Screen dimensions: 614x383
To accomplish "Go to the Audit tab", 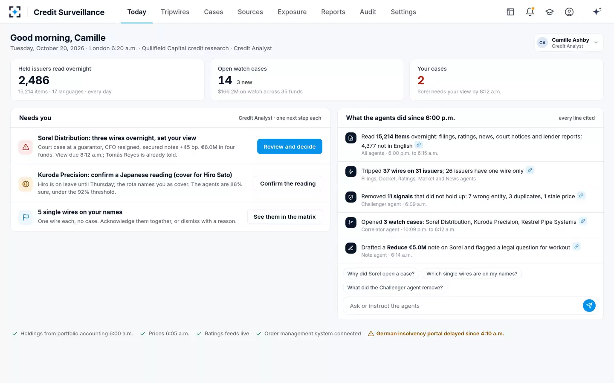I will 368,12.
